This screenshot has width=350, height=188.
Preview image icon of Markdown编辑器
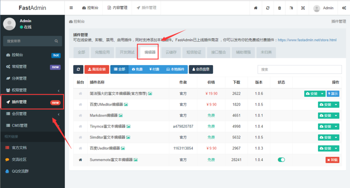tap(121, 115)
